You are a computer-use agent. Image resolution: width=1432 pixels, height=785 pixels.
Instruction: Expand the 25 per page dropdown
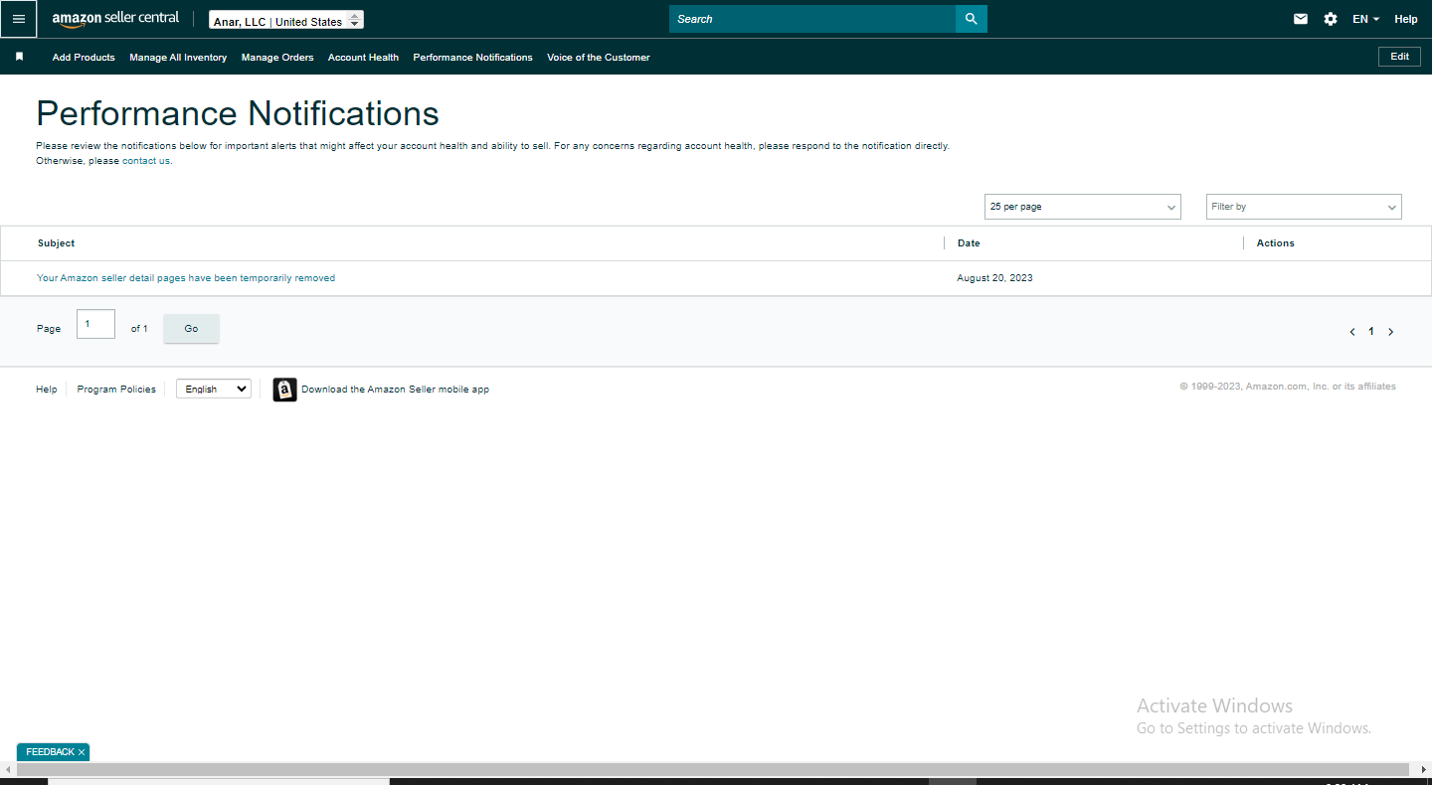[x=1082, y=207]
